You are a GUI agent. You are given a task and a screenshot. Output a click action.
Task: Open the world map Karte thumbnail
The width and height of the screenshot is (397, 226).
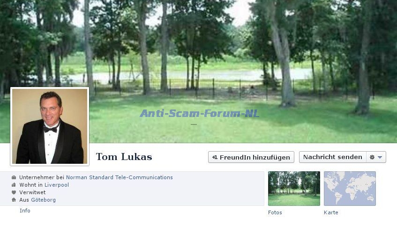(350, 189)
